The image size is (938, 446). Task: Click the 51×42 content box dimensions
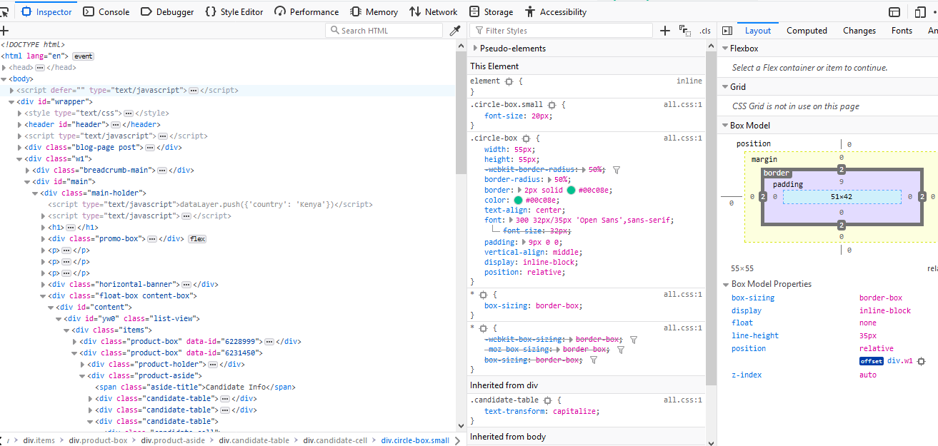[x=842, y=196]
